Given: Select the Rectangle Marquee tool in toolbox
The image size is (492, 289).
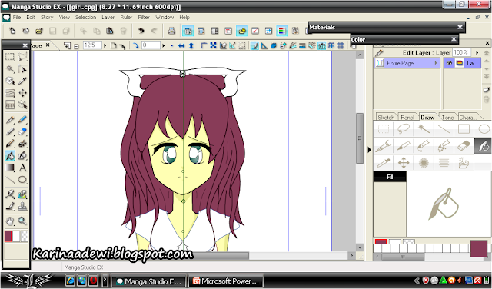Looking at the screenshot, I should pyautogui.click(x=10, y=57).
